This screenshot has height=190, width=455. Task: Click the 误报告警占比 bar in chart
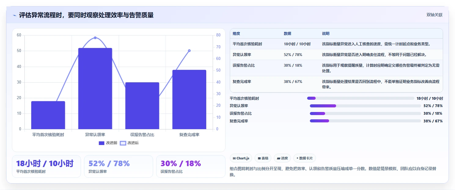(142, 106)
